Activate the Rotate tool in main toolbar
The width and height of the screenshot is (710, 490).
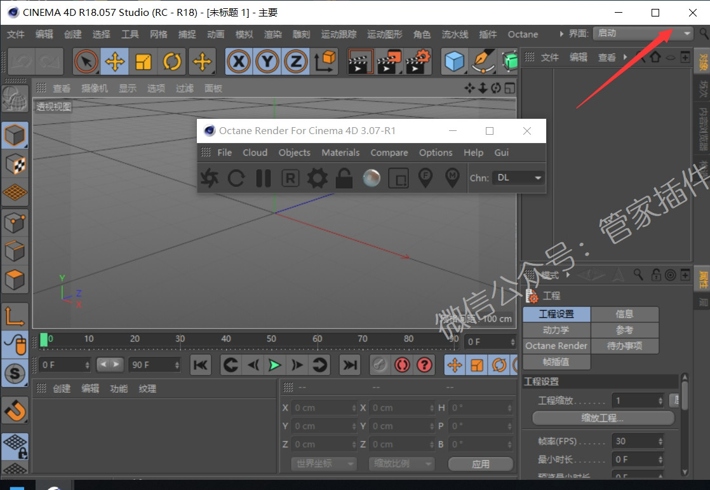[172, 61]
